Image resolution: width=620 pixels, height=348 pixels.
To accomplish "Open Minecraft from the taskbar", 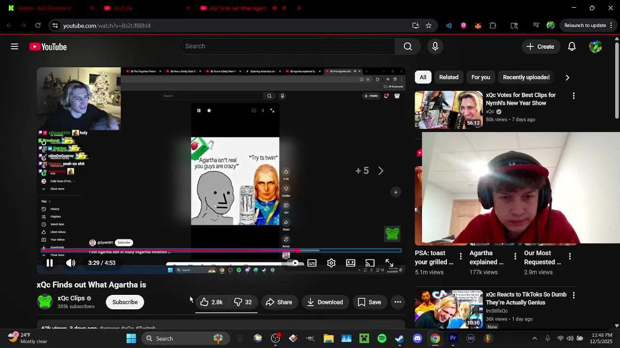I will 364,338.
